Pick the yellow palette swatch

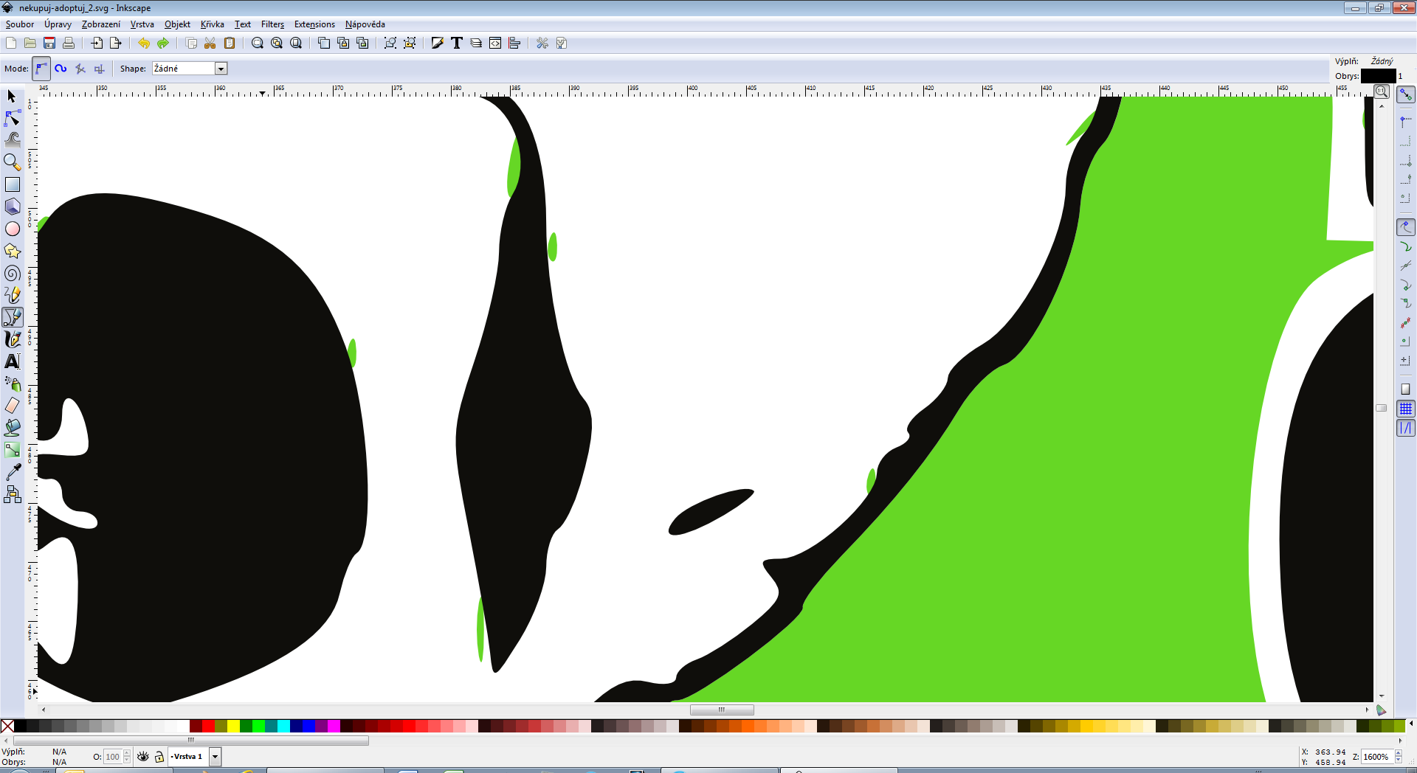tap(233, 727)
